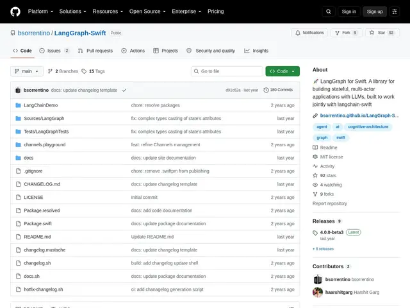This screenshot has height=308, width=410.
Task: Click the haarshitgarg contributor avatar
Action: (318, 293)
